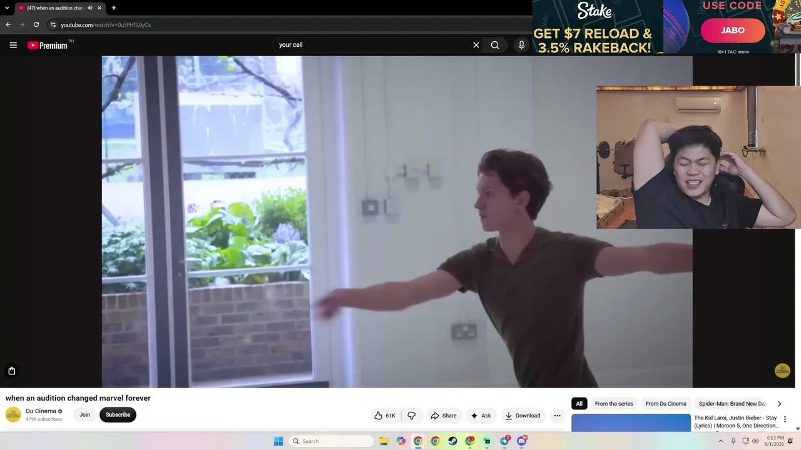Click the browser address bar URL
801x450 pixels.
click(x=106, y=25)
